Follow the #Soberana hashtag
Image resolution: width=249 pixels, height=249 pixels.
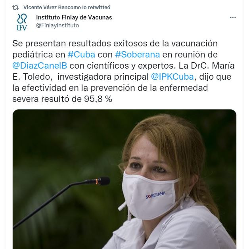click(137, 54)
